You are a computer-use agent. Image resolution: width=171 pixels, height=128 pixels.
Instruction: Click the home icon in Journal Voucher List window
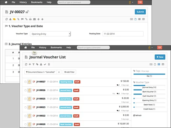tap(26, 48)
